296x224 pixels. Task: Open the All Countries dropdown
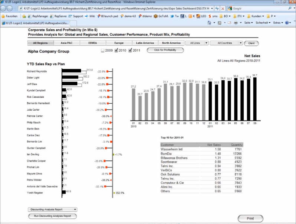(226, 43)
